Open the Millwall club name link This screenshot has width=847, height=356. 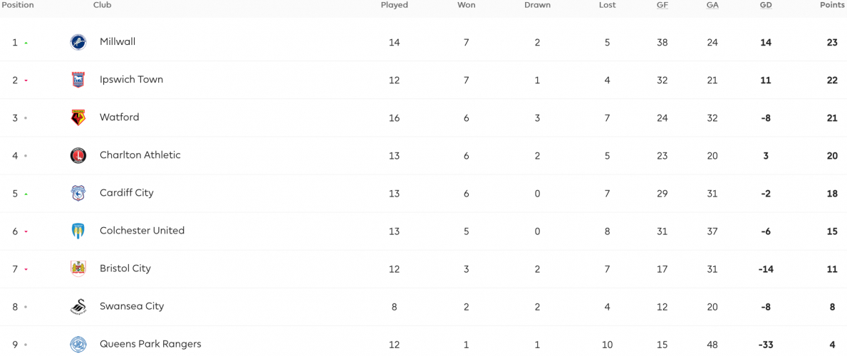pos(118,41)
